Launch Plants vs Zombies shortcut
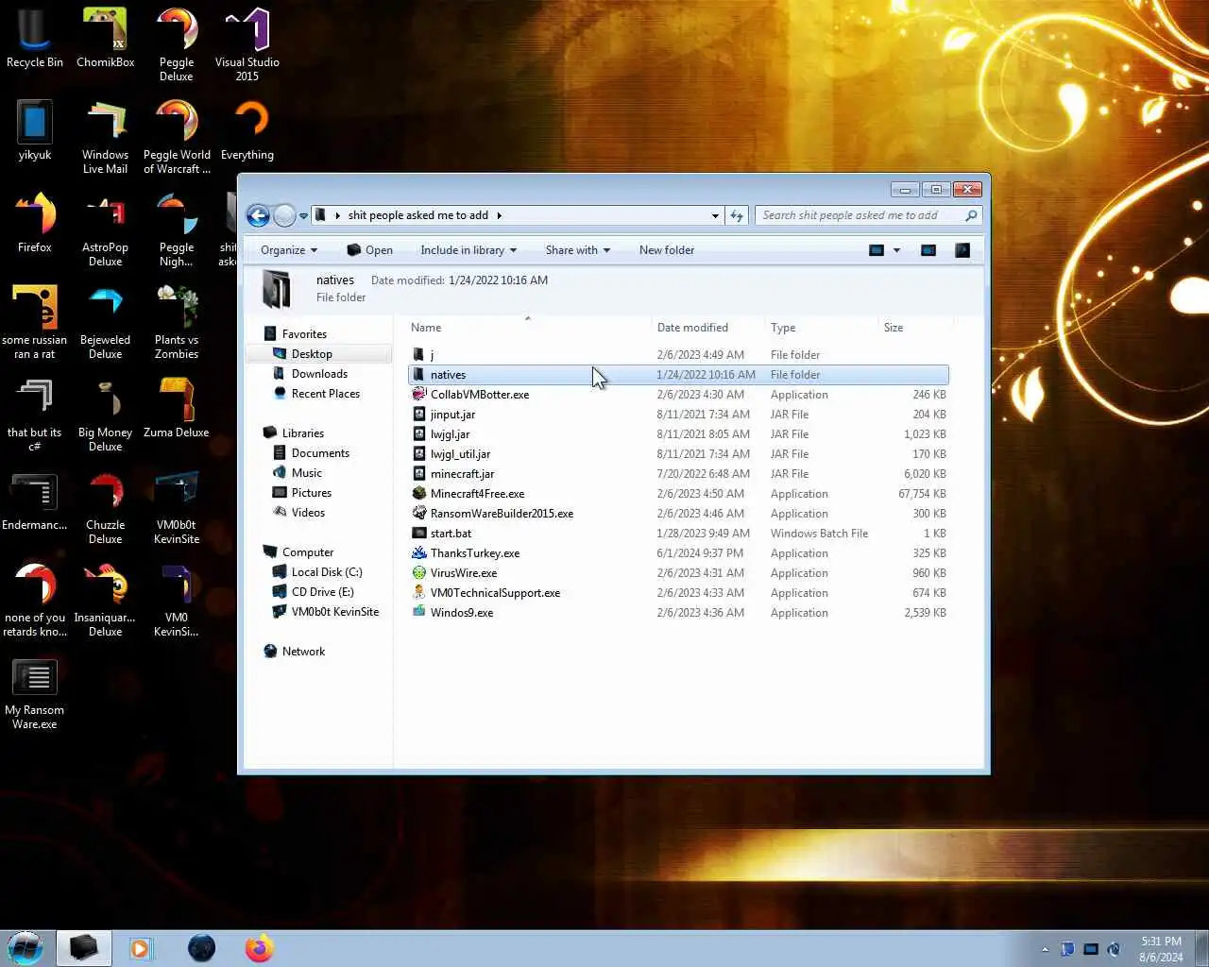The image size is (1209, 967). tap(177, 323)
